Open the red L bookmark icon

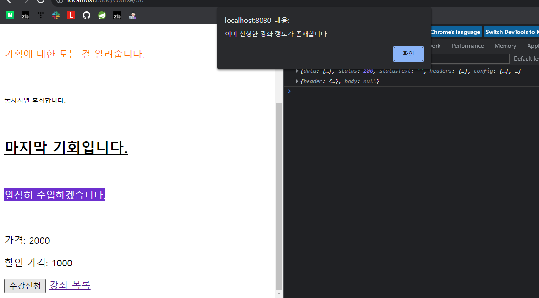coord(71,15)
